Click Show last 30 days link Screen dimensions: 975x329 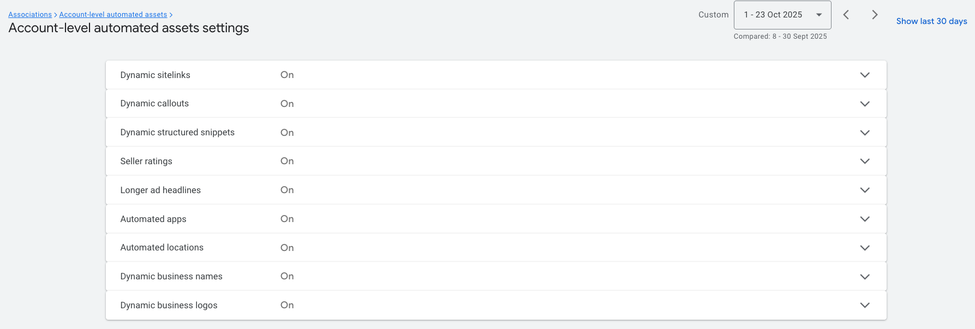point(931,21)
